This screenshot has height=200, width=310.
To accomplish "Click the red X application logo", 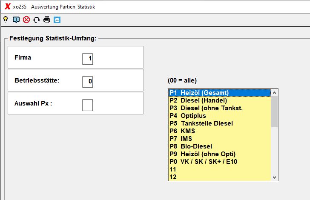I will (8, 6).
